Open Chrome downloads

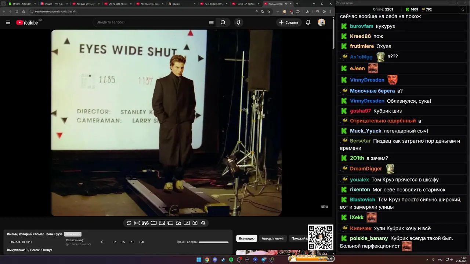pyautogui.click(x=307, y=11)
